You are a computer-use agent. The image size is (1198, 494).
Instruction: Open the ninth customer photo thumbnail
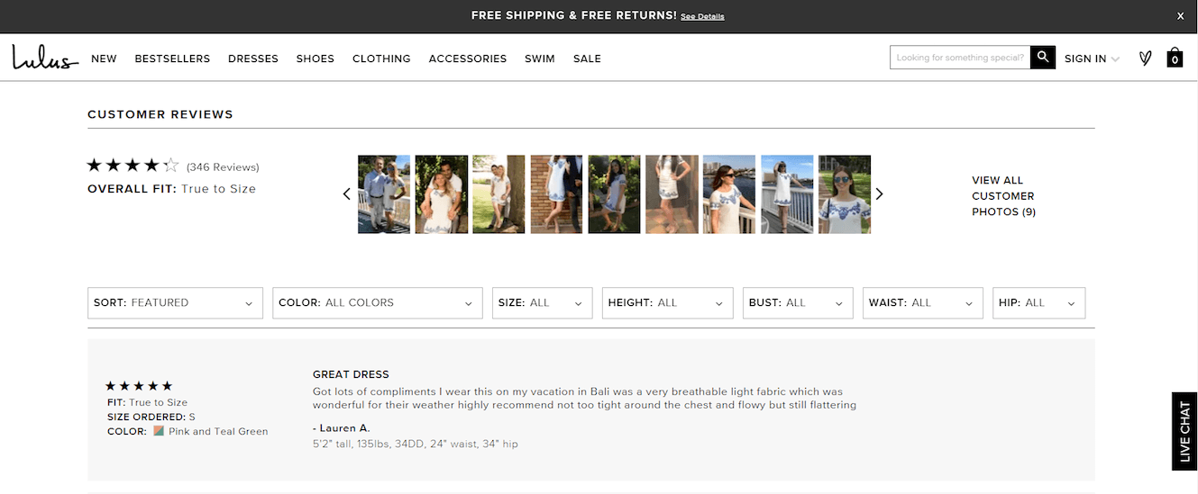click(845, 194)
